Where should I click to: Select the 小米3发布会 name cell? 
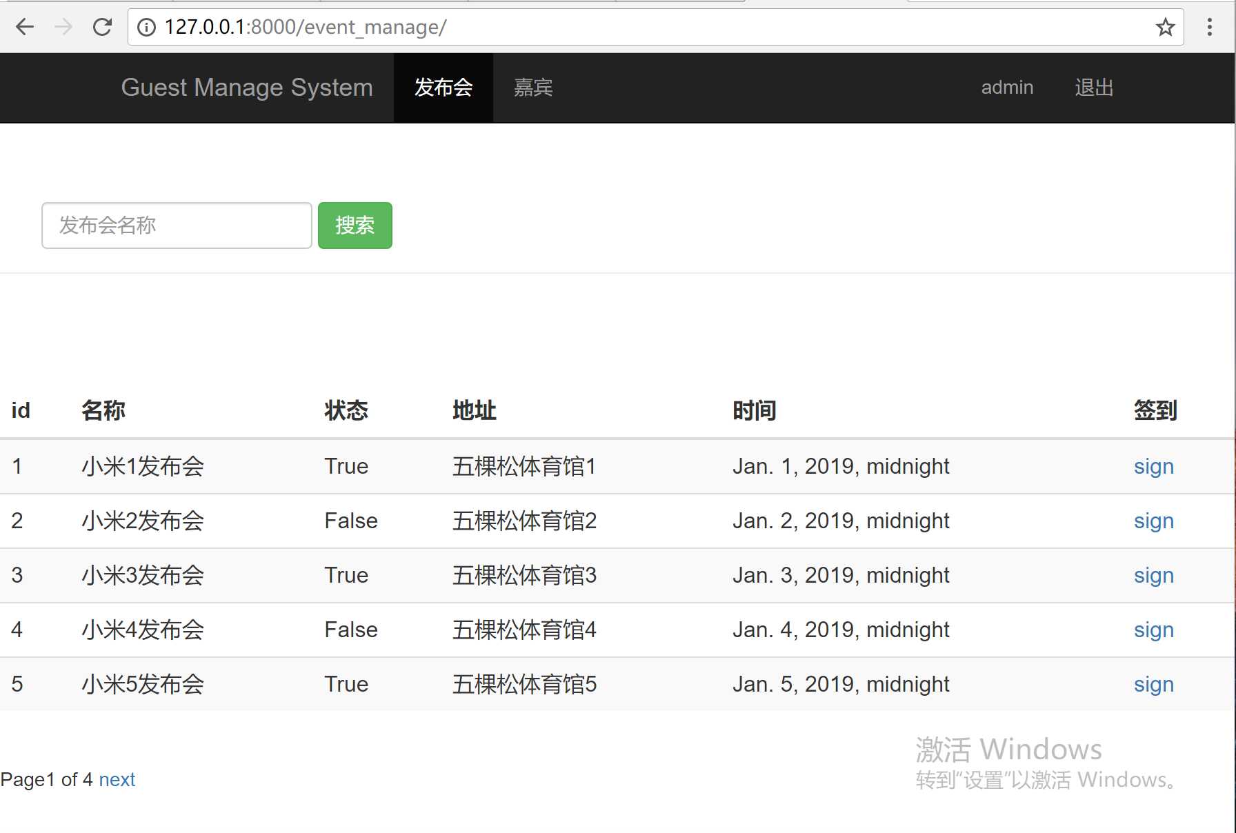143,576
